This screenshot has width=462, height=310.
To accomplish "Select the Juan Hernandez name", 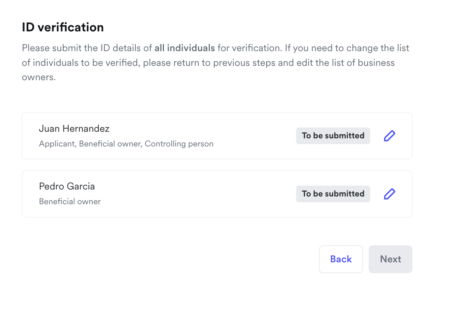I will pos(74,129).
